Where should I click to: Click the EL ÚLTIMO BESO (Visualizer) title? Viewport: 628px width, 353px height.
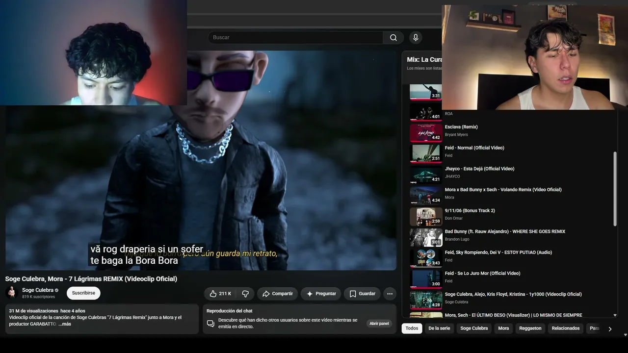tap(514, 315)
